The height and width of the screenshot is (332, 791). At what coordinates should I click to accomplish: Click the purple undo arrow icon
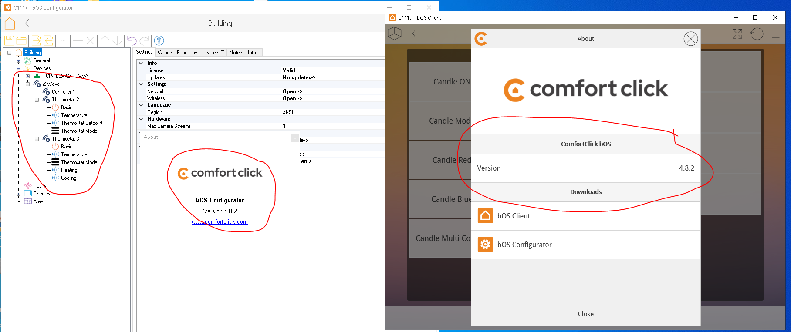pos(132,40)
